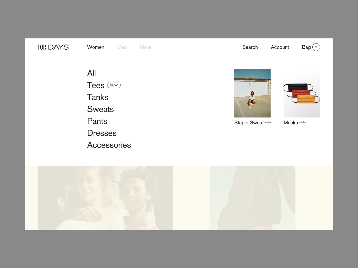Select All in Women's categories
Image resolution: width=358 pixels, height=268 pixels.
92,73
